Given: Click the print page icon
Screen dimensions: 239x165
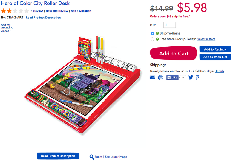Looking at the screenshot, I should click(x=161, y=78).
